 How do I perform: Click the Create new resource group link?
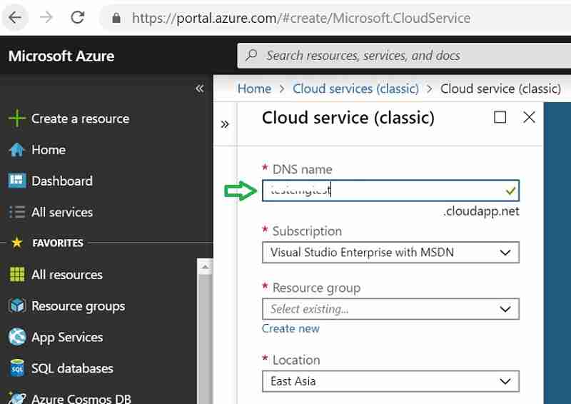coord(290,328)
